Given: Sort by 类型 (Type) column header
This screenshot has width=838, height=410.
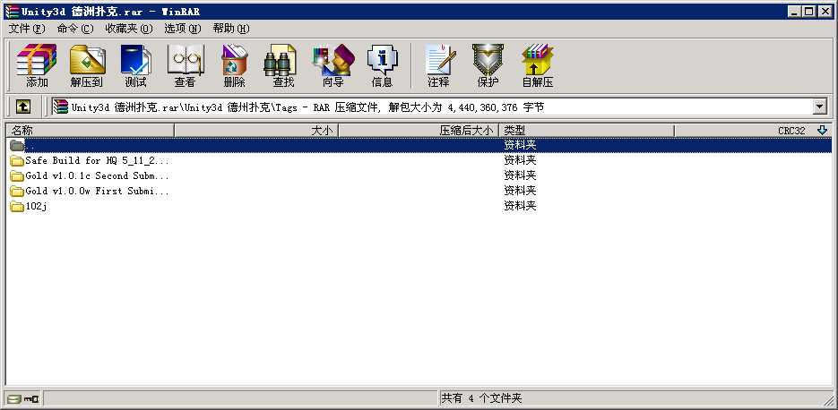Looking at the screenshot, I should coord(586,131).
